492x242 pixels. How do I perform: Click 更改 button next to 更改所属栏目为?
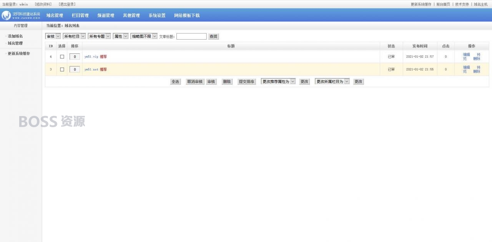pyautogui.click(x=358, y=82)
